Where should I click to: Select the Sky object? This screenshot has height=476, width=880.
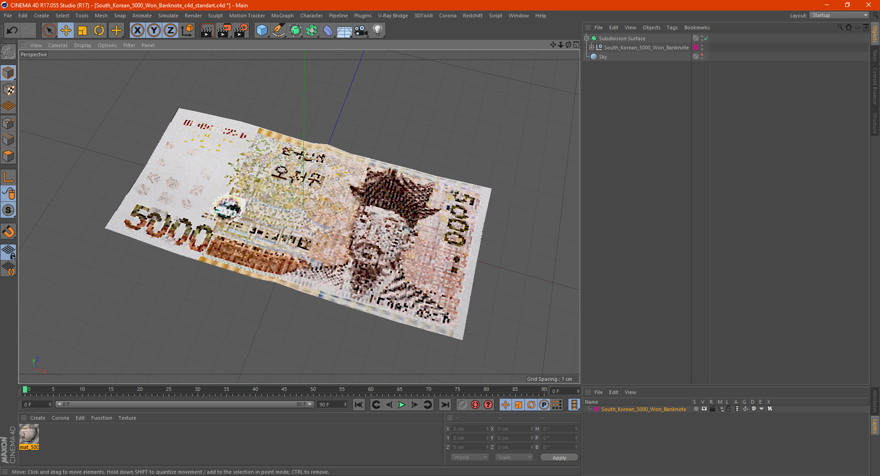pos(603,57)
